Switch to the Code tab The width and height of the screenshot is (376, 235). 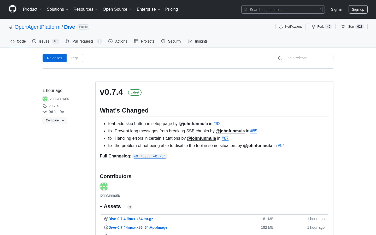coord(18,41)
